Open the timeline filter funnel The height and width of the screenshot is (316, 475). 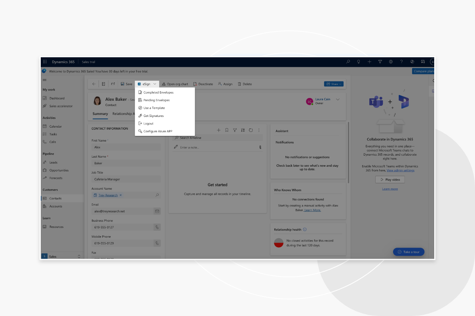click(x=235, y=130)
